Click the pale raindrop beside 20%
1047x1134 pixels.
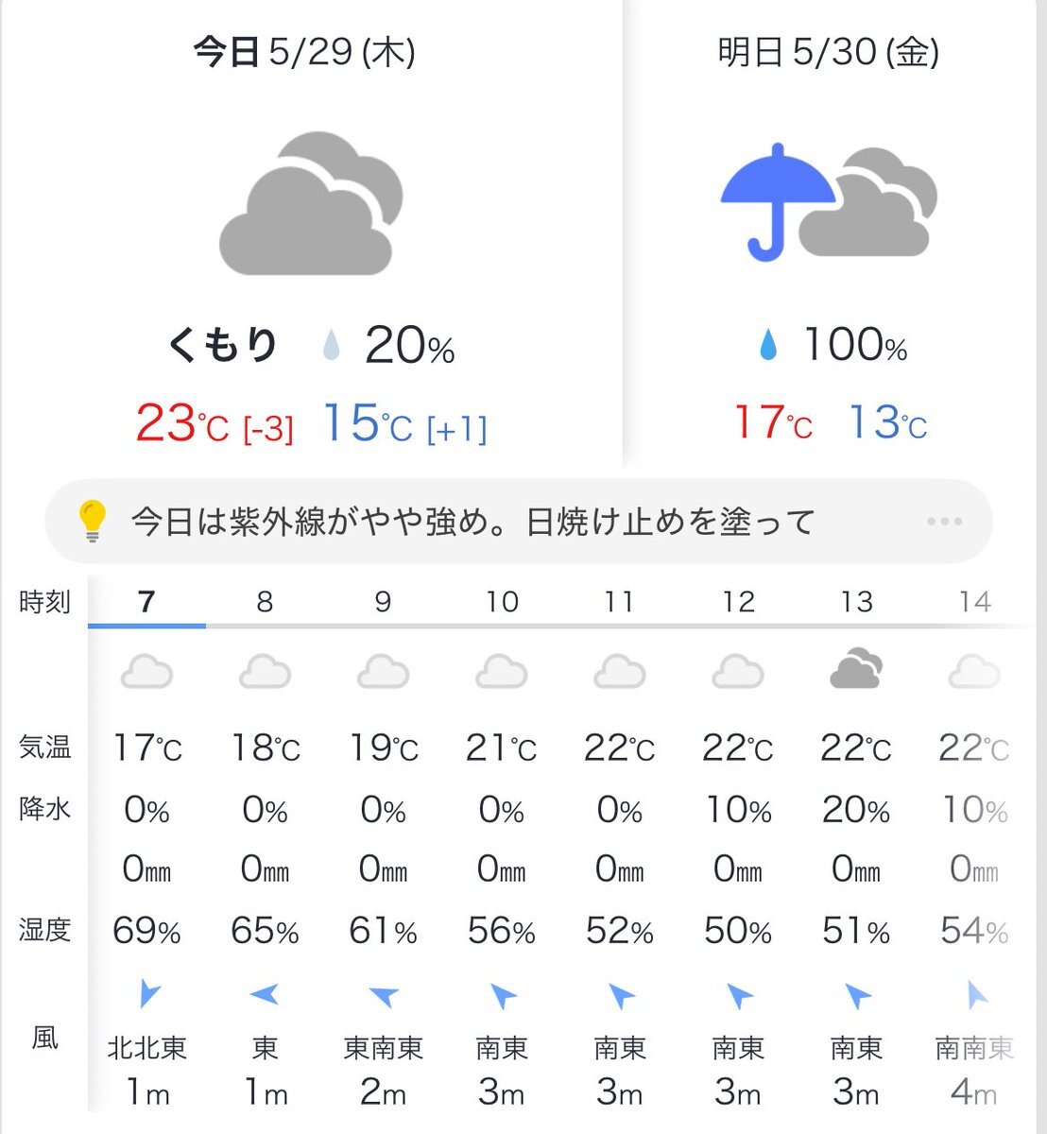tap(331, 345)
